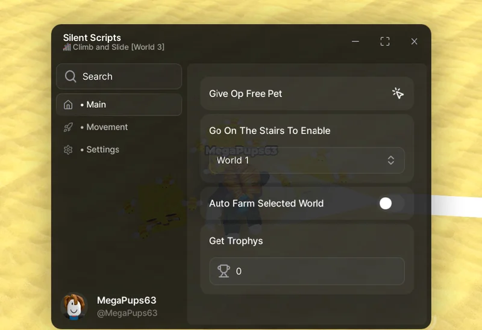Click the MegaPups63 avatar picture
This screenshot has width=482, height=330.
[x=74, y=306]
